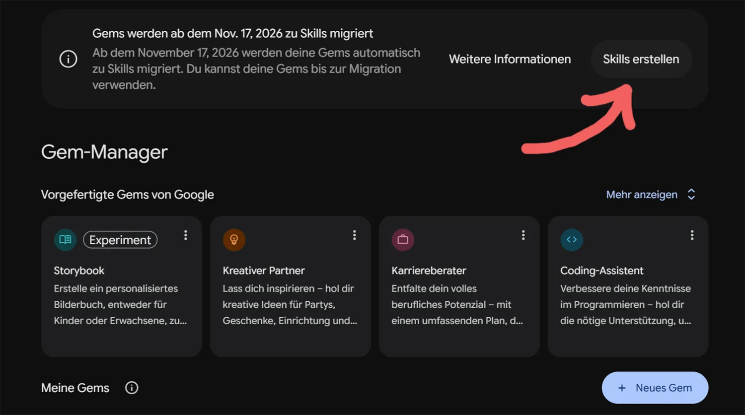Open the Coding-Assistent gem title

pyautogui.click(x=602, y=271)
